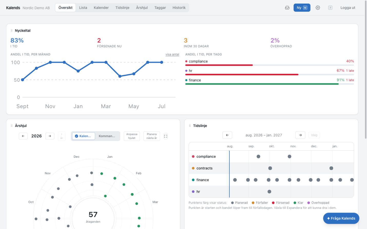Click the Förfaller legend entry
The height and width of the screenshot is (229, 367).
click(260, 203)
